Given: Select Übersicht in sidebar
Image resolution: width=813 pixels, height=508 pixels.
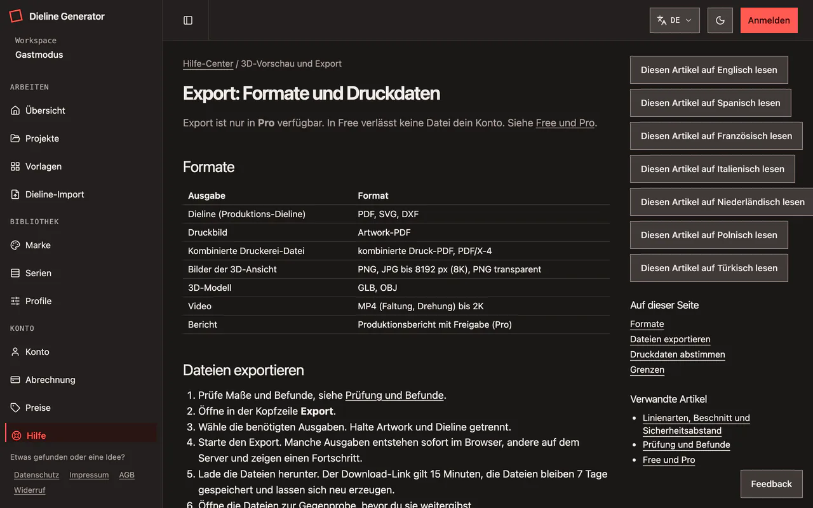Looking at the screenshot, I should click(x=81, y=110).
